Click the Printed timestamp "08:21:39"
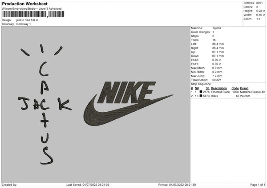The height and width of the screenshot is (188, 267). 190,185
